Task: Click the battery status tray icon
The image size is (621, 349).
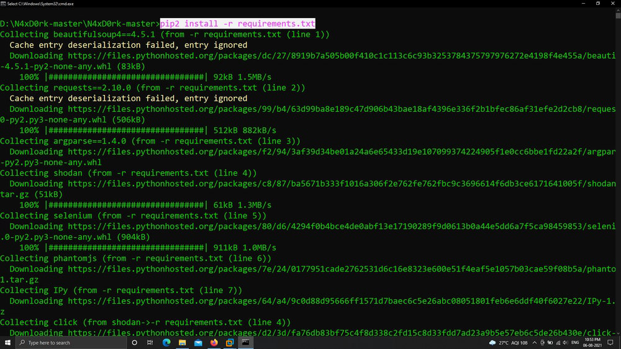Action: [550, 343]
